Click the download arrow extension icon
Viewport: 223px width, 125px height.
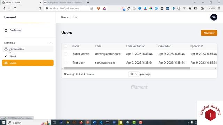click(x=145, y=8)
